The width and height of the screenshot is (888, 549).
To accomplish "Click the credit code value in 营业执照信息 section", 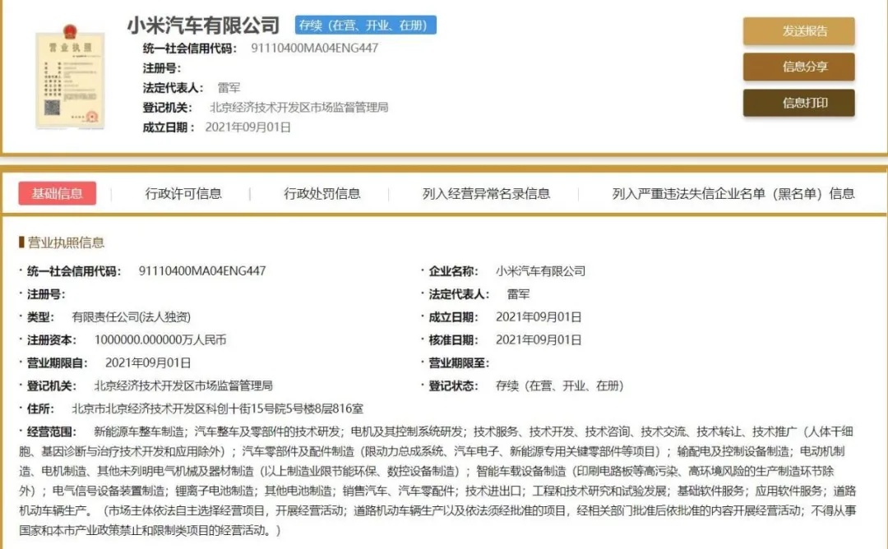I will (202, 271).
